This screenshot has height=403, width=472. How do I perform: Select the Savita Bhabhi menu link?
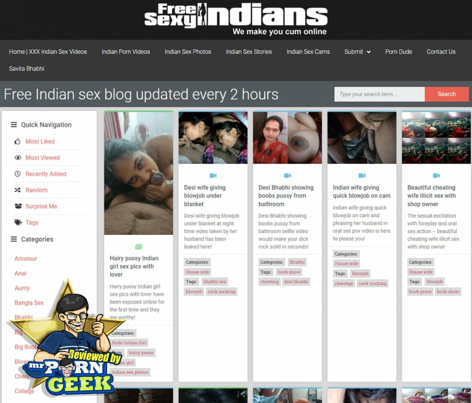[26, 69]
